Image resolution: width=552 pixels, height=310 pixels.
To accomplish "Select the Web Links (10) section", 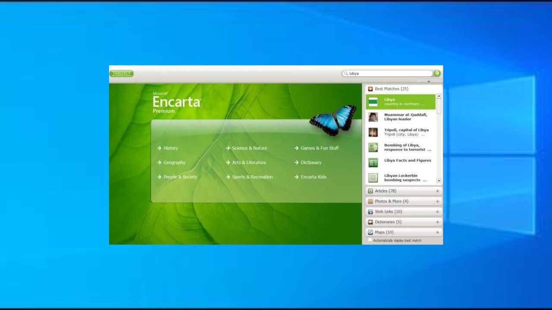I will pyautogui.click(x=404, y=211).
